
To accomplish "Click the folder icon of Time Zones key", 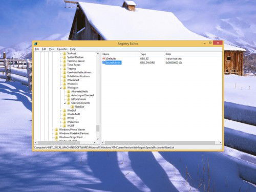I will 65,65.
